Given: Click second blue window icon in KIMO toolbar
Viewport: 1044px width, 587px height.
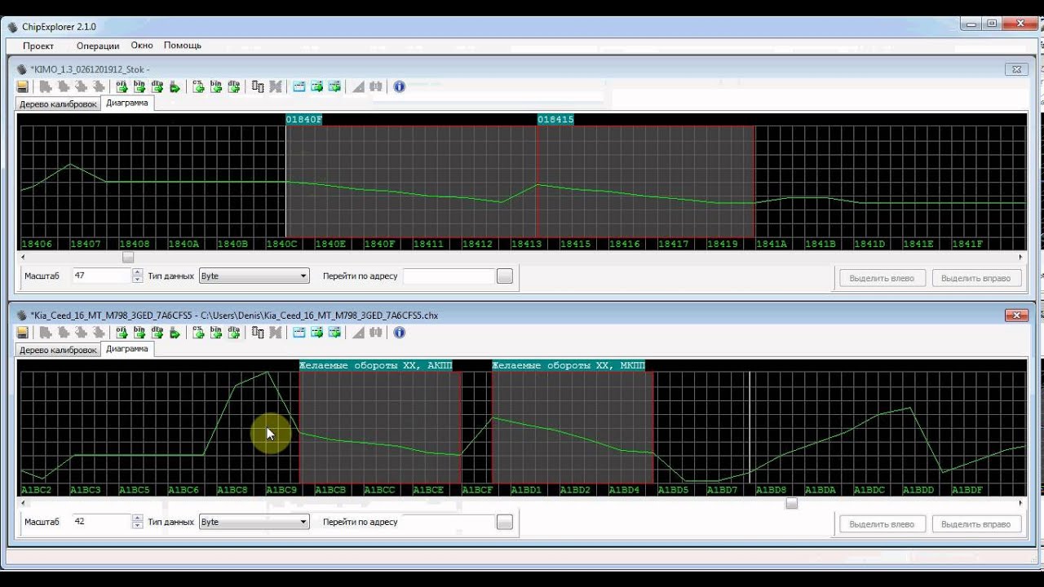Looking at the screenshot, I should (317, 86).
